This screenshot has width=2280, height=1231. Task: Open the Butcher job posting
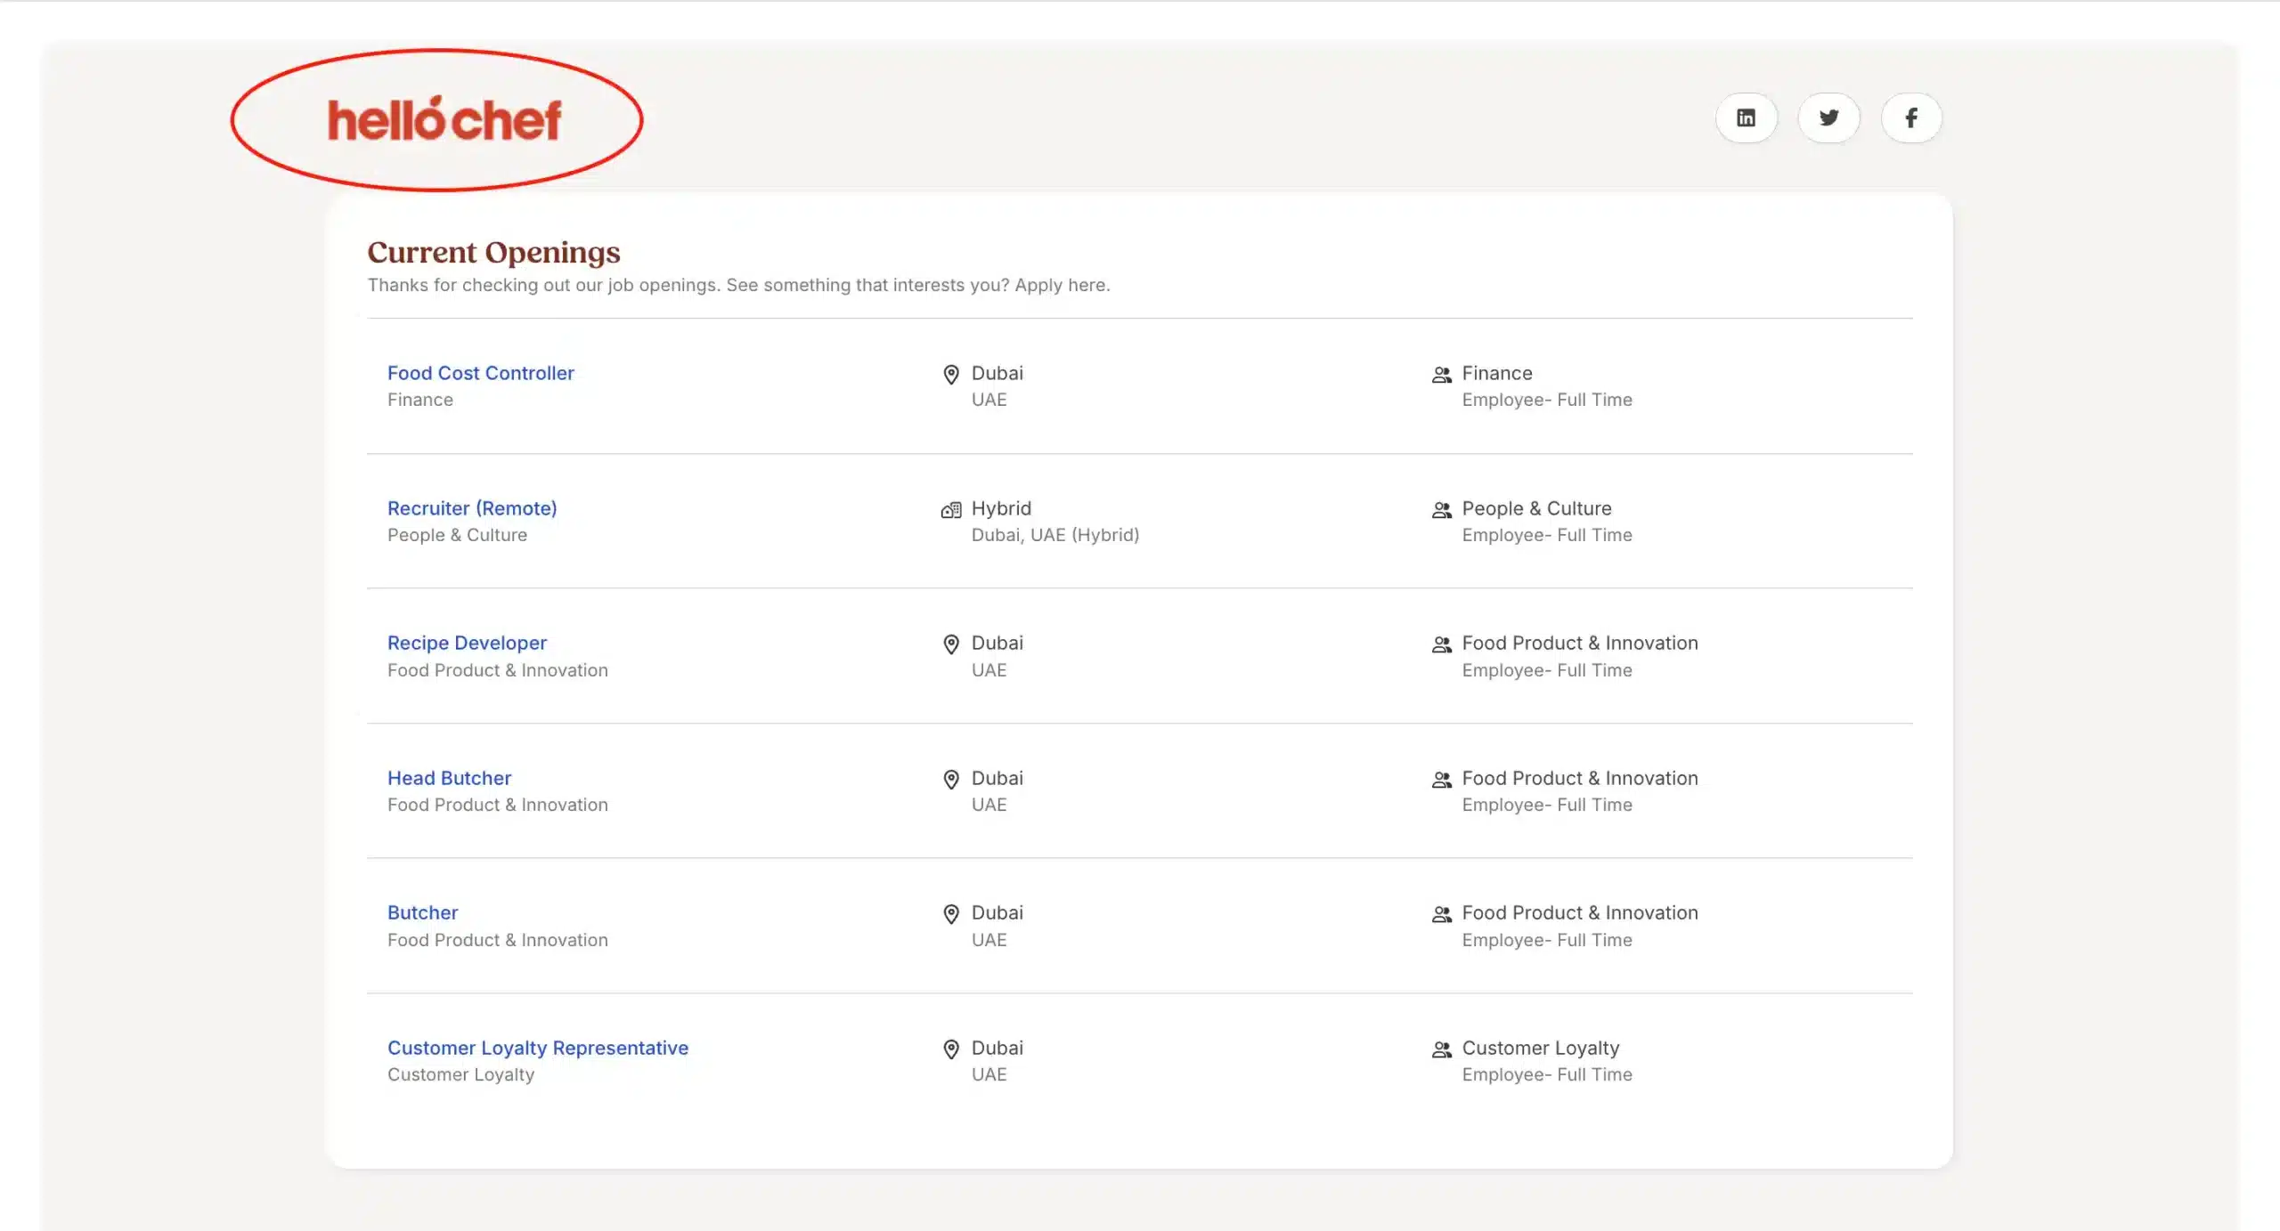(422, 912)
